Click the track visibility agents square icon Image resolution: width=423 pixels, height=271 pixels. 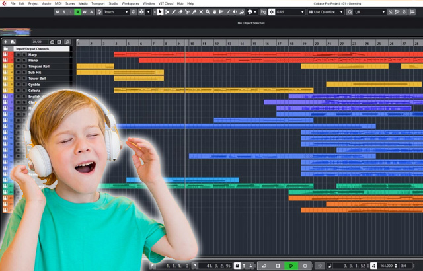[x=59, y=42]
